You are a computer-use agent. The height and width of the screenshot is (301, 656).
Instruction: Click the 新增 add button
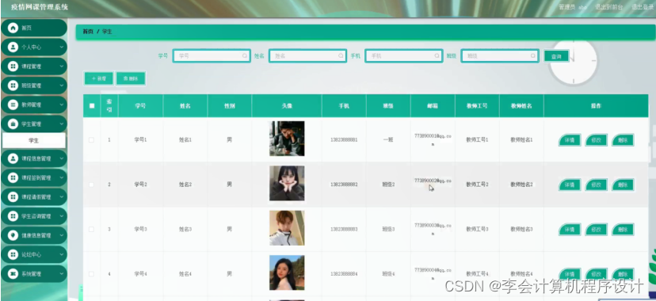99,78
